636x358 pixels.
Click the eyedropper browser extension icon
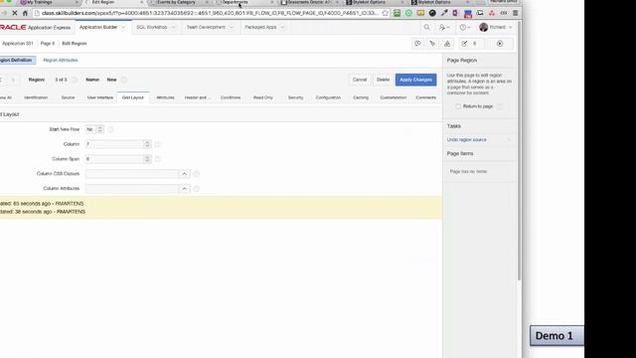(444, 13)
